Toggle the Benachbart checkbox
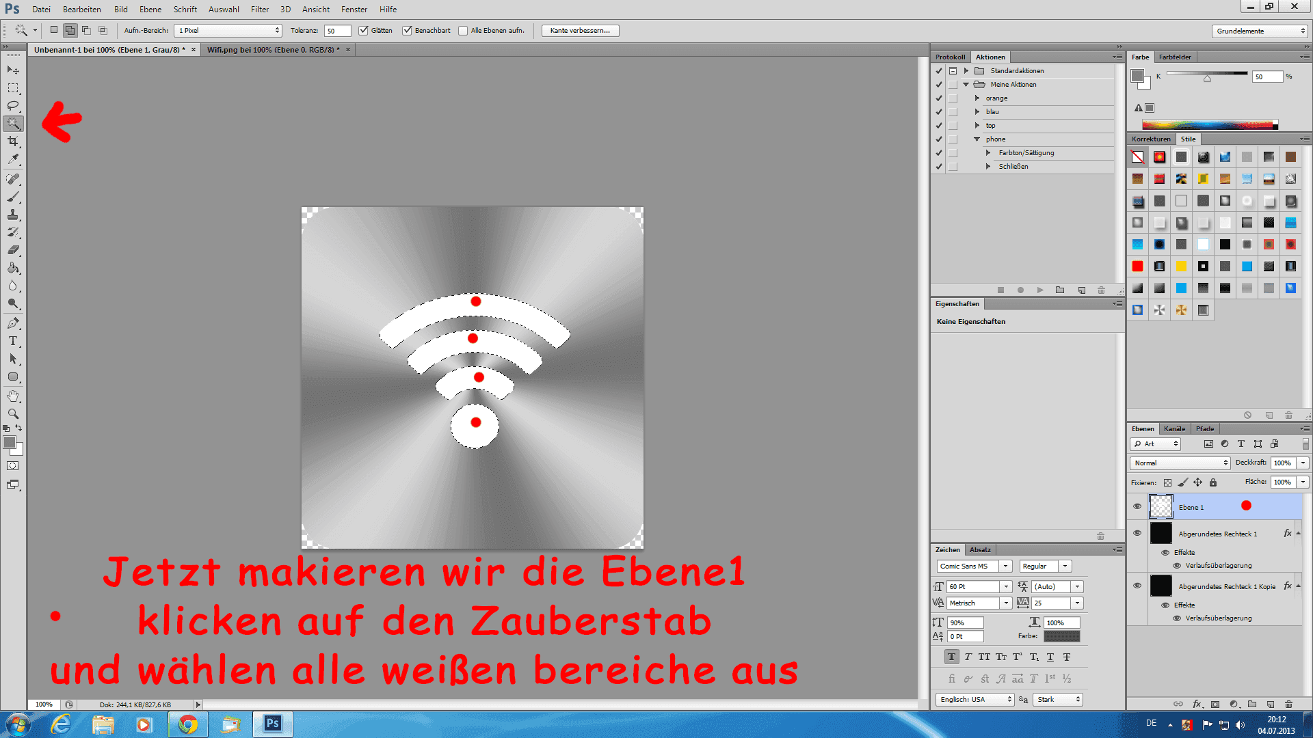Viewport: 1313px width, 738px height. point(407,31)
